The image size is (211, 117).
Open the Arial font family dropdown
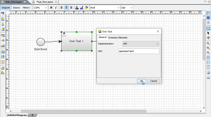[x=105, y=8]
